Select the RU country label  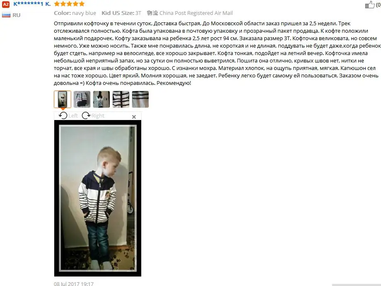tap(17, 15)
